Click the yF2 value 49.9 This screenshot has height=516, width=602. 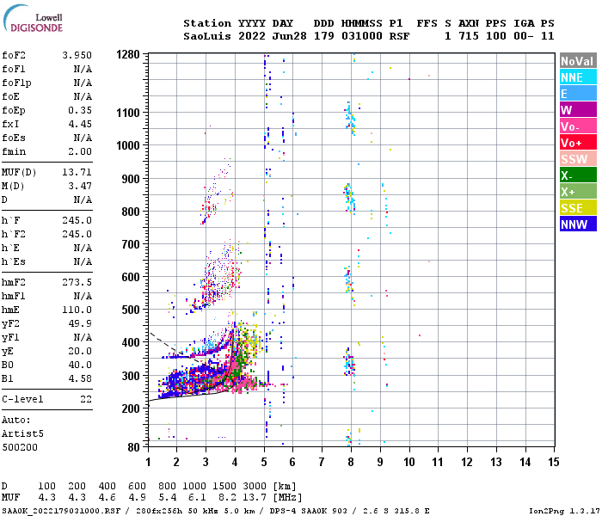[x=80, y=323]
